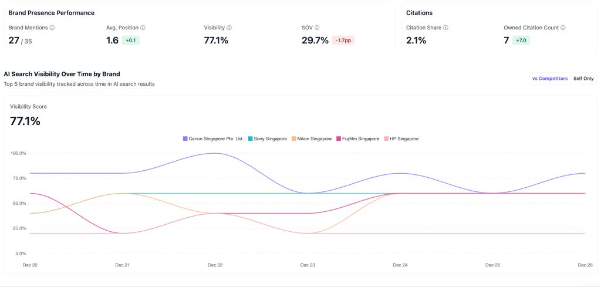This screenshot has width=601, height=287.
Task: Toggle HP Singapore legend entry
Action: [401, 139]
